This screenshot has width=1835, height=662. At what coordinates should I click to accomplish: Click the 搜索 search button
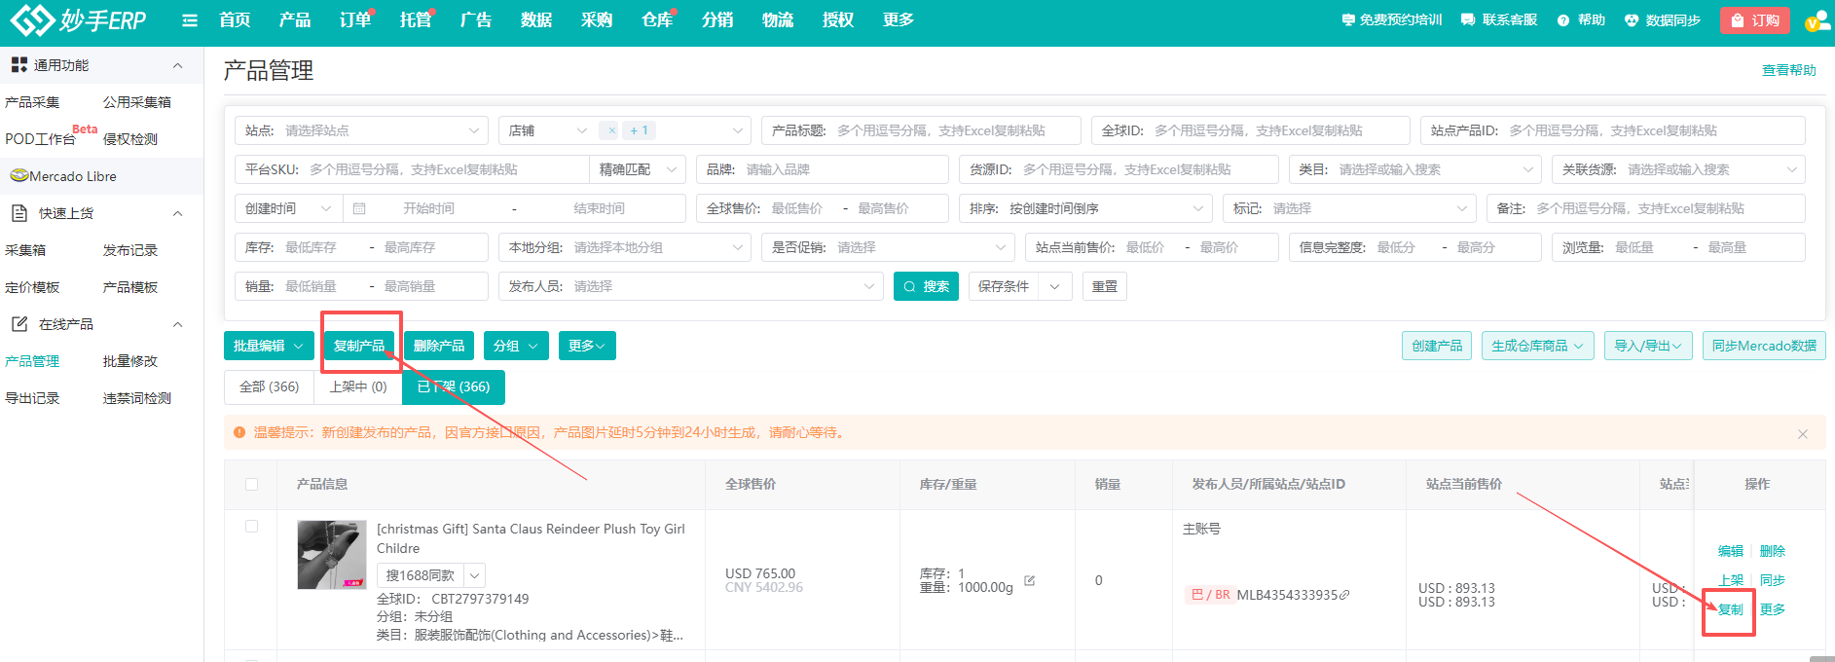[x=926, y=286]
